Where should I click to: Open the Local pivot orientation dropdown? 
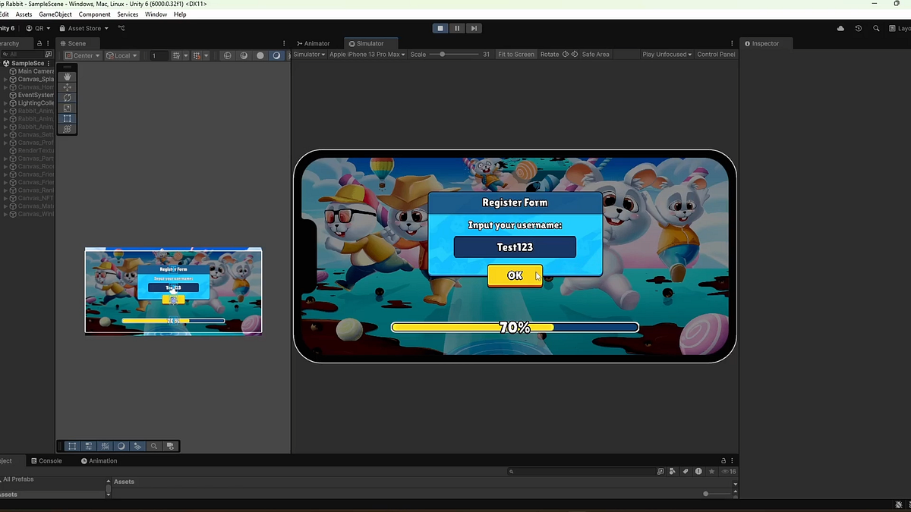(x=121, y=55)
